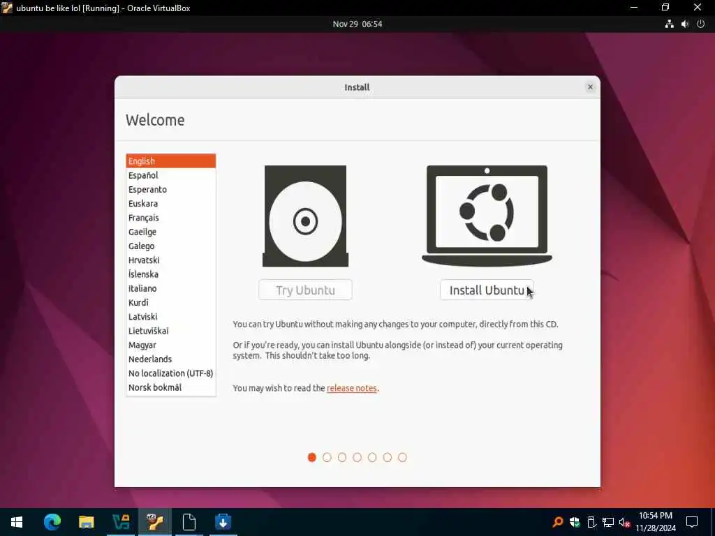Viewport: 715px width, 536px height.
Task: Open the blue download-arrow taskbar icon
Action: (x=223, y=522)
